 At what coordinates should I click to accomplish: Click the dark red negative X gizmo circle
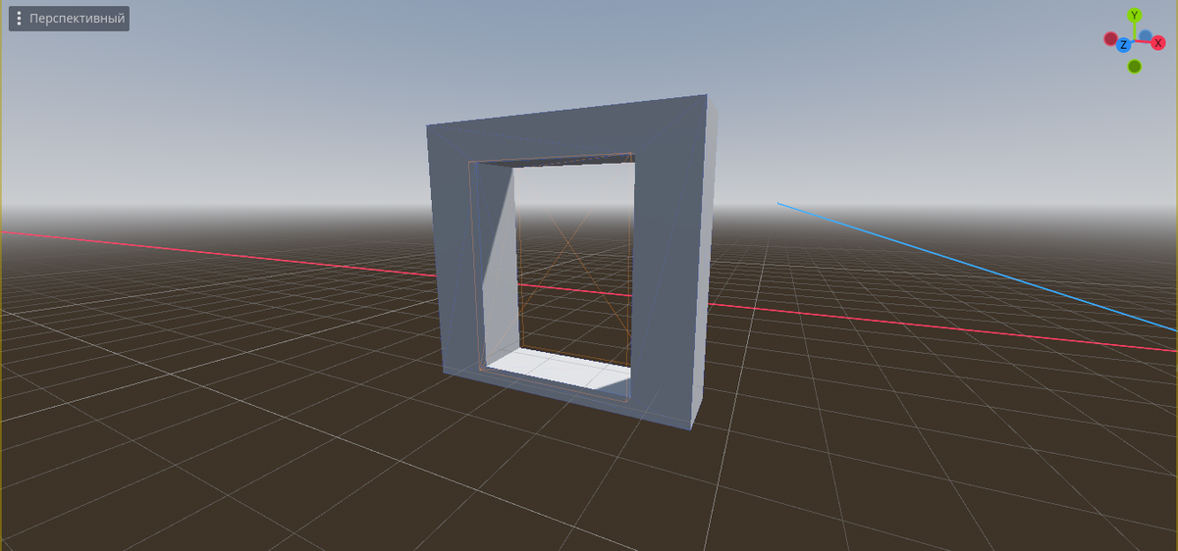(x=1111, y=39)
